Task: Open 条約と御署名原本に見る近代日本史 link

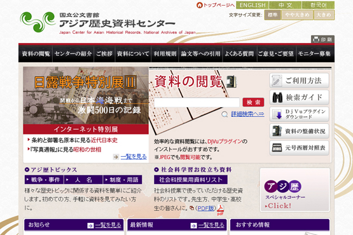Action: point(74,140)
